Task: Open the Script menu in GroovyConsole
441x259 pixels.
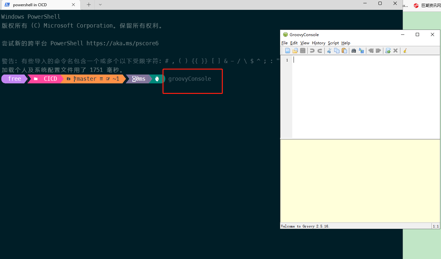Action: [x=333, y=43]
